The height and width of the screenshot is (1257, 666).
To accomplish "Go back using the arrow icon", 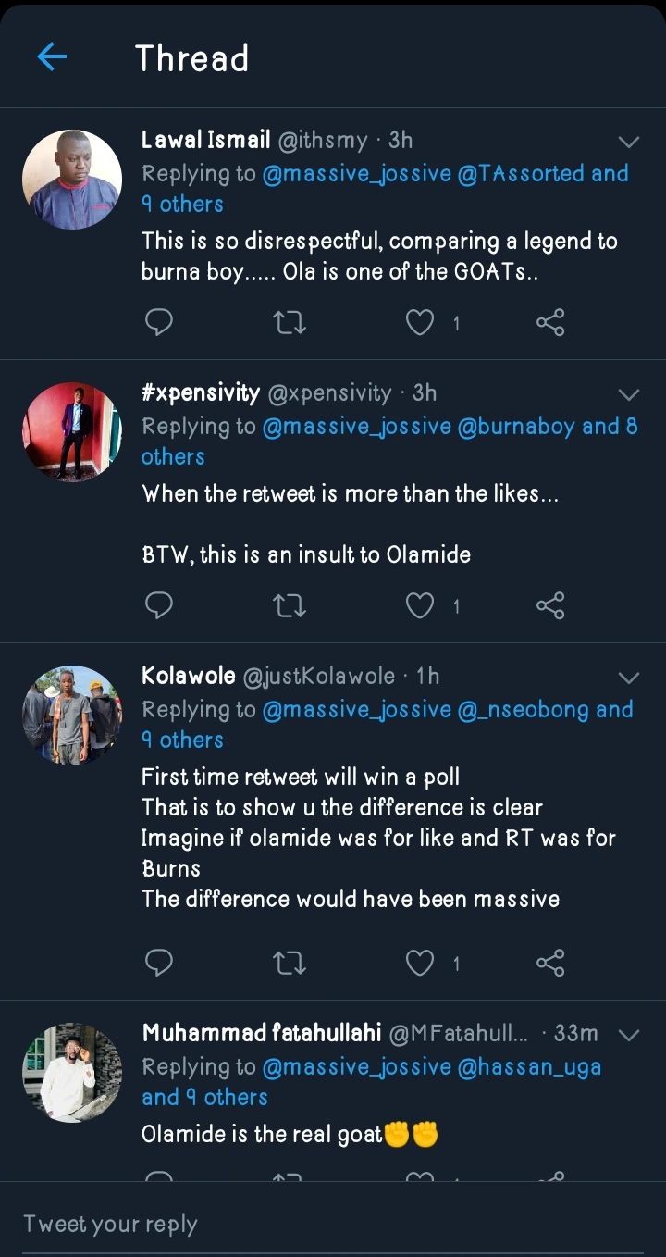I will pos(52,57).
